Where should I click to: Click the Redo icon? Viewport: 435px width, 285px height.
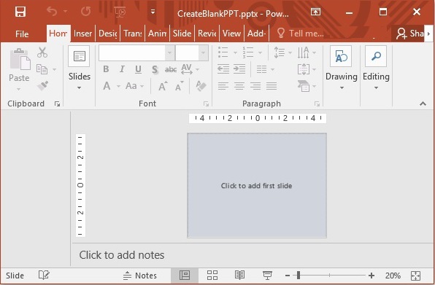[85, 12]
